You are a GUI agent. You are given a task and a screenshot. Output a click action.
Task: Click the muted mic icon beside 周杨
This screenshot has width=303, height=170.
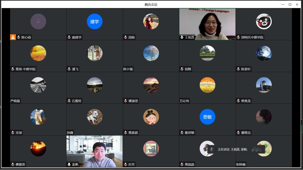click(x=126, y=37)
